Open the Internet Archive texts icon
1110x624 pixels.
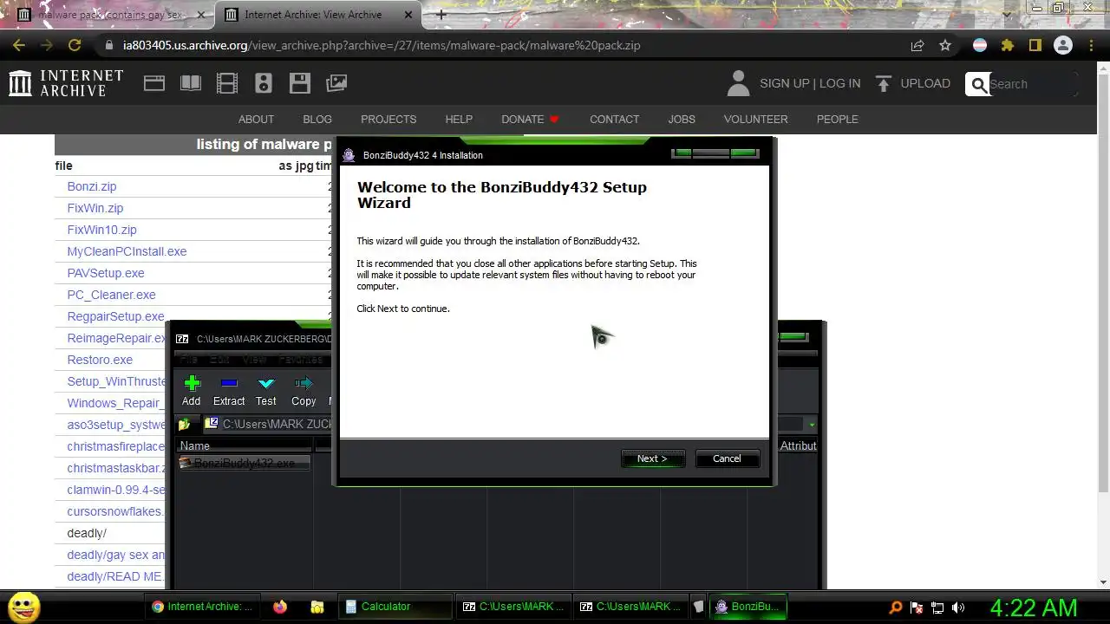tap(191, 83)
